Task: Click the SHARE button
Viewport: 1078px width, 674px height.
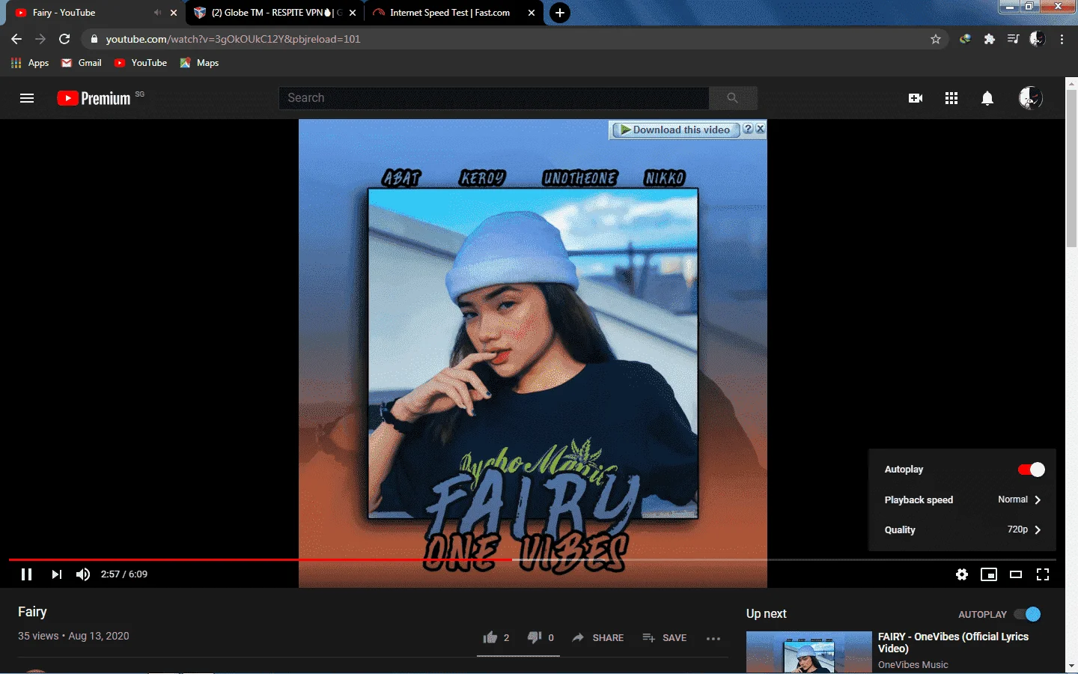Action: click(598, 638)
